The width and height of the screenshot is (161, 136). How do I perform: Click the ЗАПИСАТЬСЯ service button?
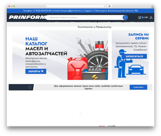coord(134,56)
